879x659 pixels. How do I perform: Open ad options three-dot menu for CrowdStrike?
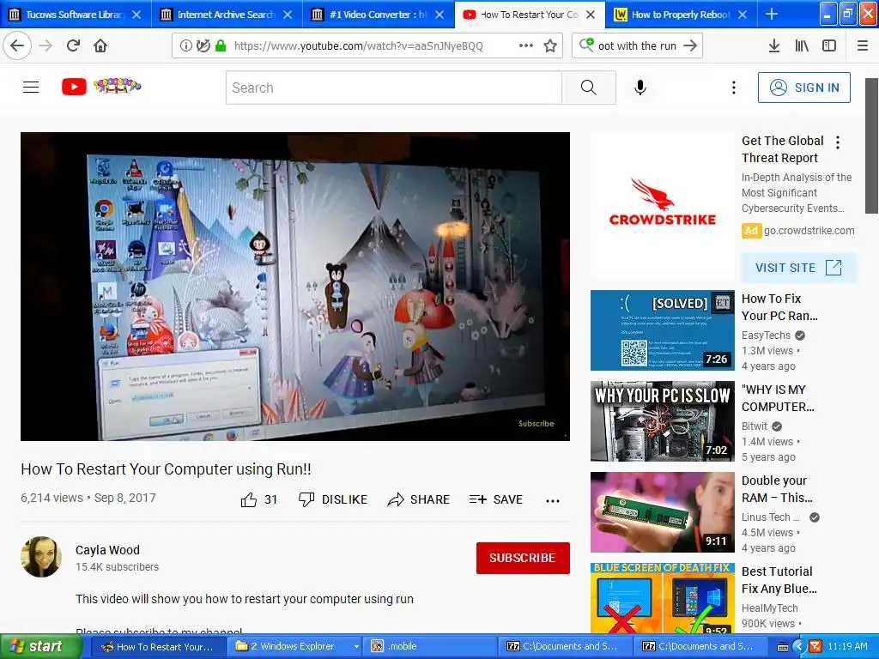[x=838, y=142]
